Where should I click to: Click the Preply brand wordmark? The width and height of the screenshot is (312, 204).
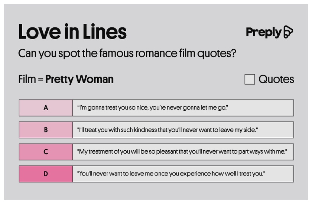coord(264,32)
